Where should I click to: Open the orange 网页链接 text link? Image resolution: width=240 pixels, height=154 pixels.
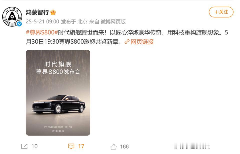[x=142, y=41]
